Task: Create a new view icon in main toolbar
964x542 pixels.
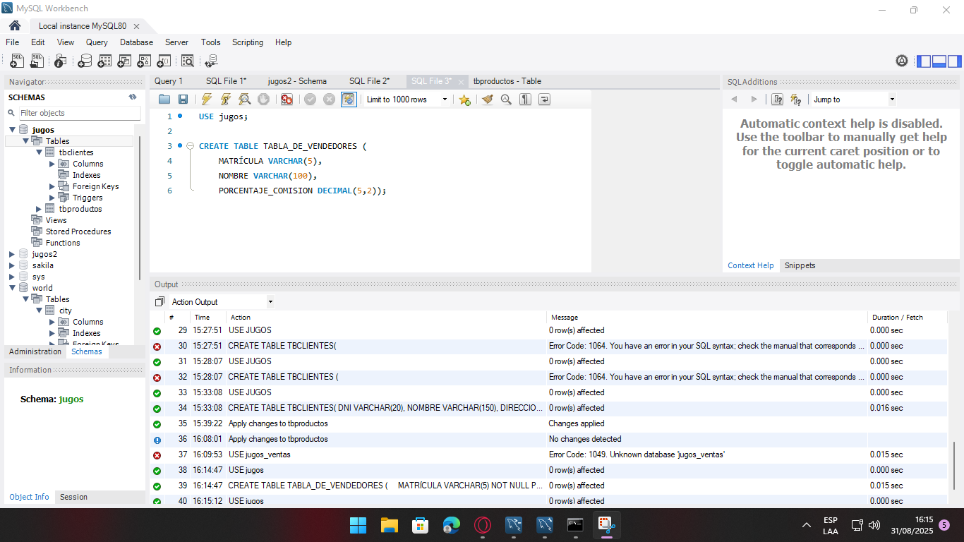Action: point(124,61)
